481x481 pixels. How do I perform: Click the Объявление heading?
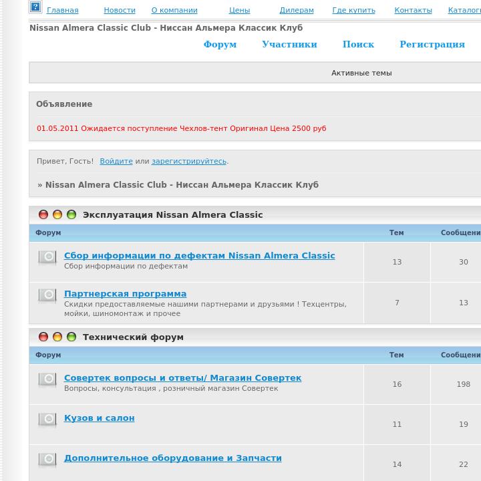[x=64, y=104]
